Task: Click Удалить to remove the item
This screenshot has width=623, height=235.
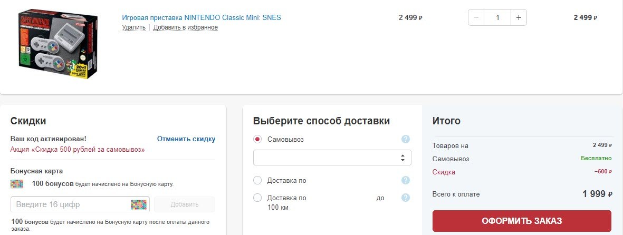Action: tap(133, 27)
